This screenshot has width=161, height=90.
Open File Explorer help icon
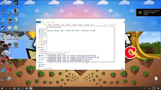[124, 22]
